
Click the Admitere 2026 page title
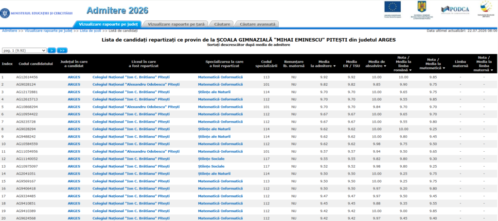point(117,11)
